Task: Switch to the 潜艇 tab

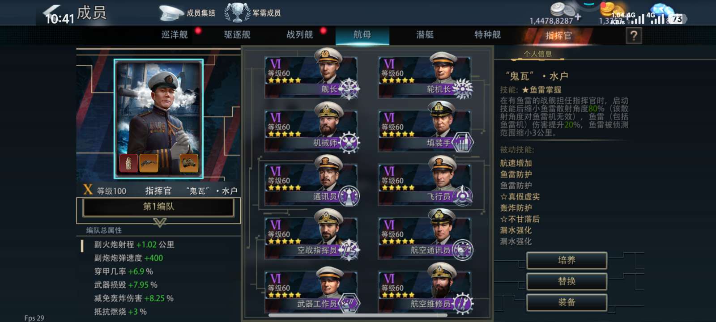Action: pyautogui.click(x=425, y=35)
